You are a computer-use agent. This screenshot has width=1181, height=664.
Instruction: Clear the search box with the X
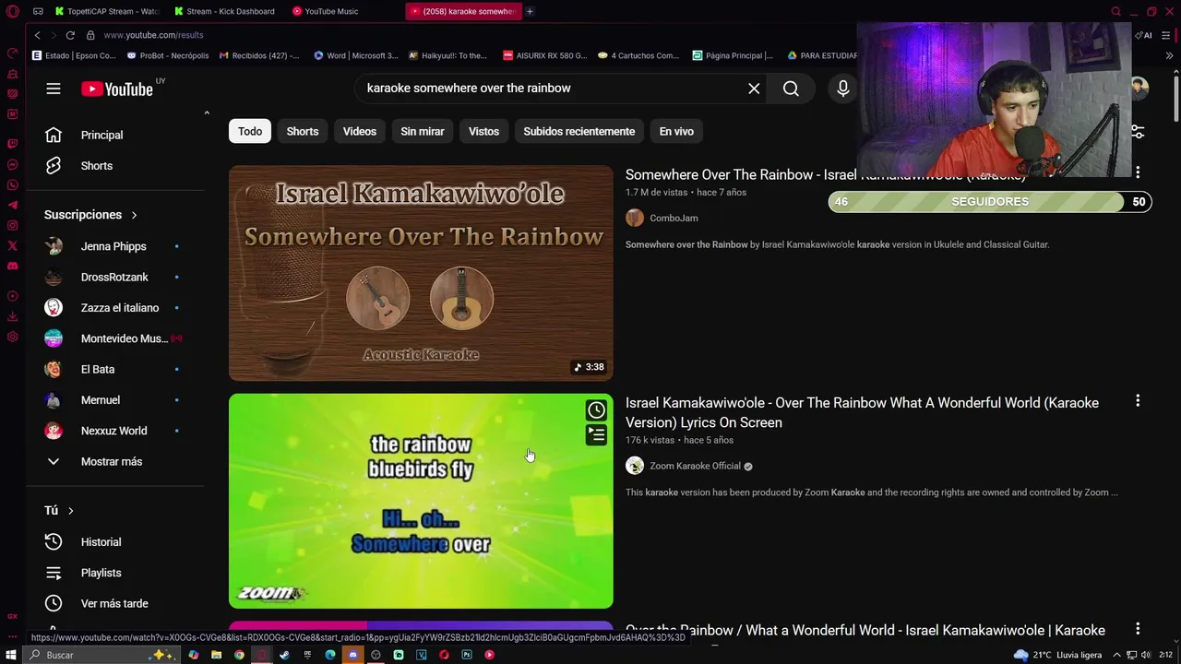pos(754,89)
